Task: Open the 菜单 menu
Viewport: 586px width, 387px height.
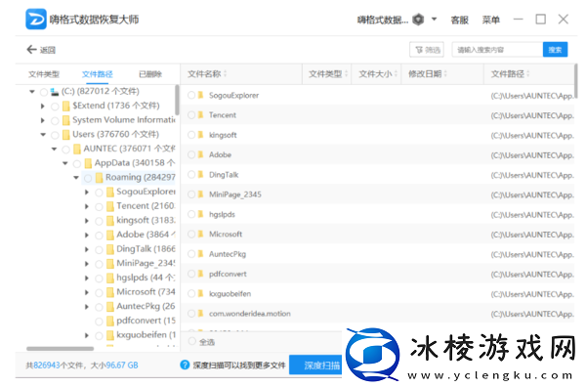Action: [490, 20]
